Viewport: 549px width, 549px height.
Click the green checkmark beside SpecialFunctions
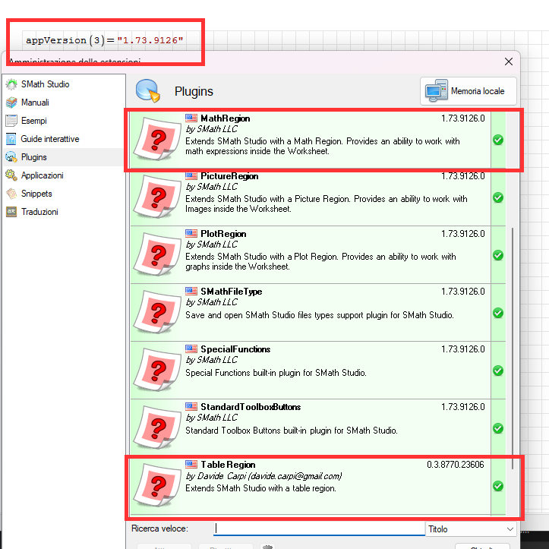498,371
